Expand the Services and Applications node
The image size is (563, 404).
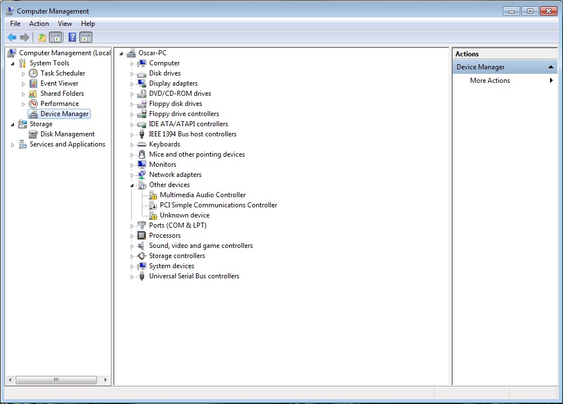[x=13, y=145]
